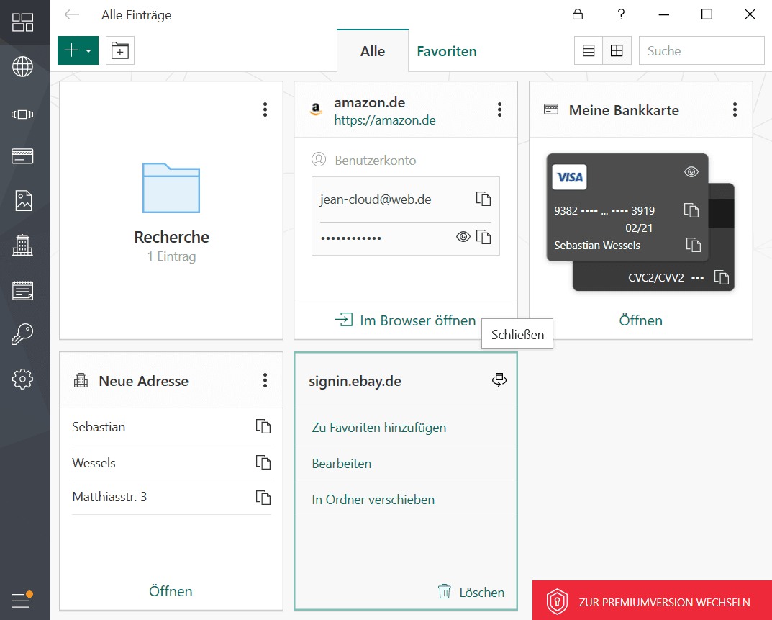The height and width of the screenshot is (620, 772).
Task: Reveal bank card details with the eye icon
Action: click(691, 171)
